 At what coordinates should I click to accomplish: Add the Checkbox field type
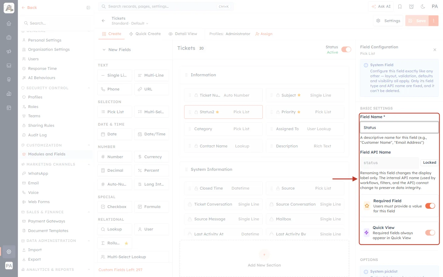click(115, 207)
